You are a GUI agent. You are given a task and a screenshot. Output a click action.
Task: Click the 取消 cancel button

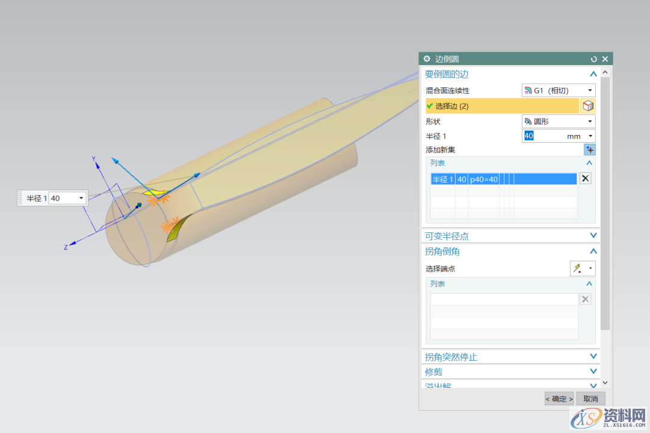[590, 399]
